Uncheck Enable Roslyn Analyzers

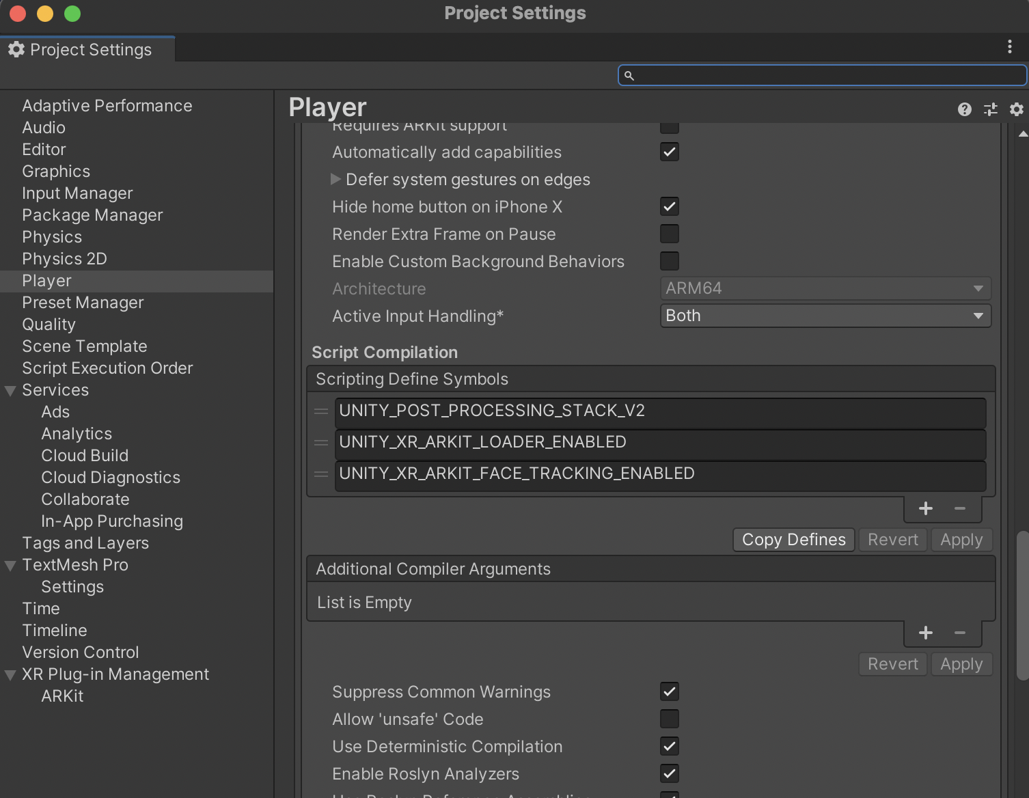[669, 773]
